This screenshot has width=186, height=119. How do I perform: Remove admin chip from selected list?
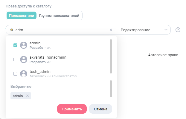click(x=28, y=96)
